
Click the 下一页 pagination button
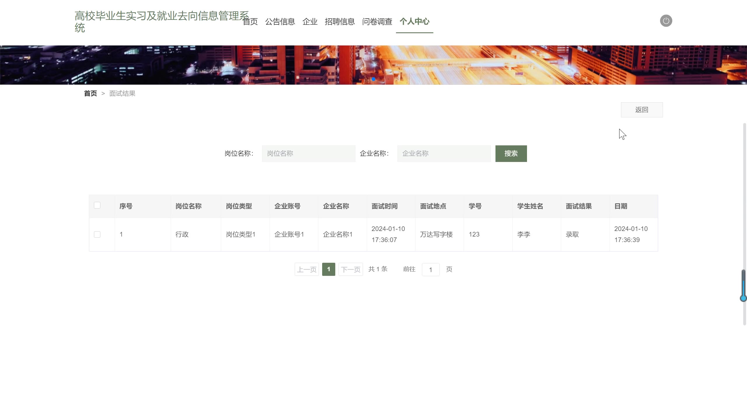350,269
